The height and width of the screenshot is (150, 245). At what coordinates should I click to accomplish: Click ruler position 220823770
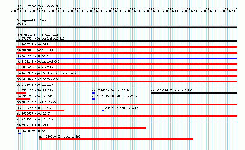(227, 11)
